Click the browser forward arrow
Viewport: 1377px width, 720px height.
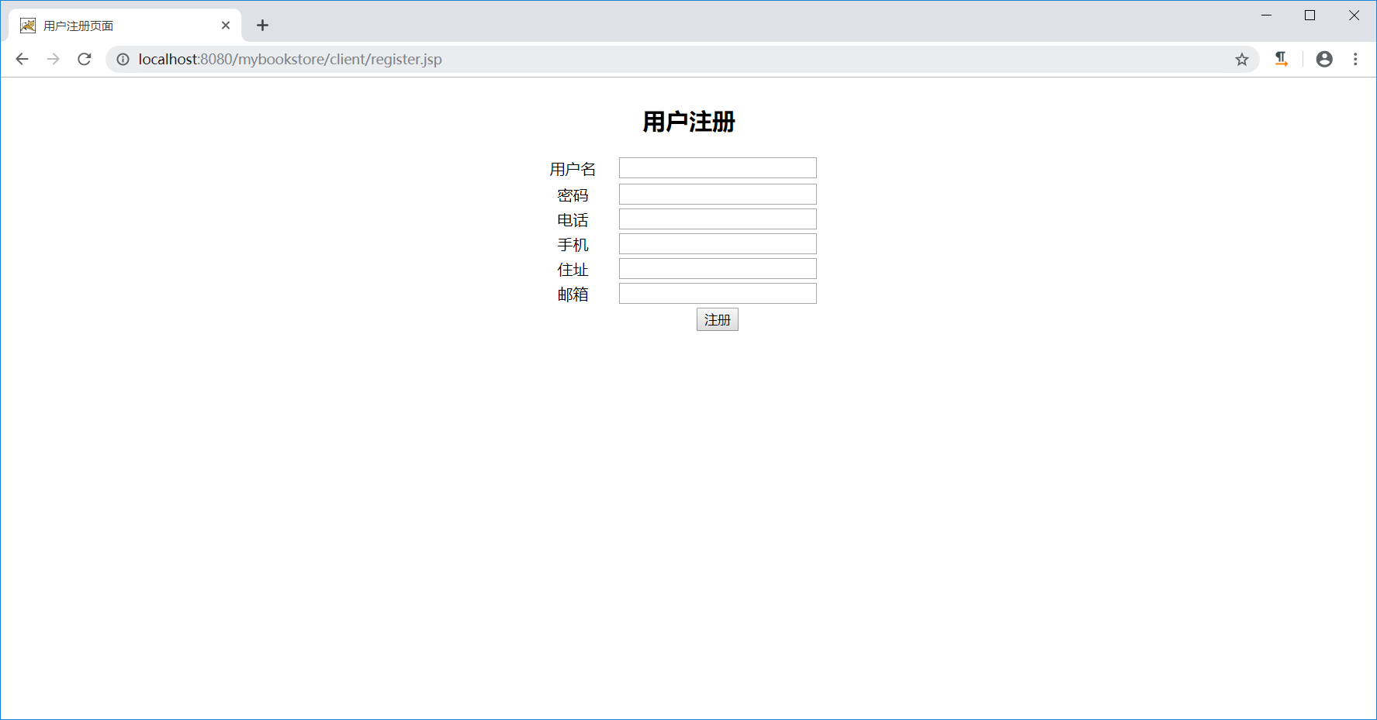point(53,59)
